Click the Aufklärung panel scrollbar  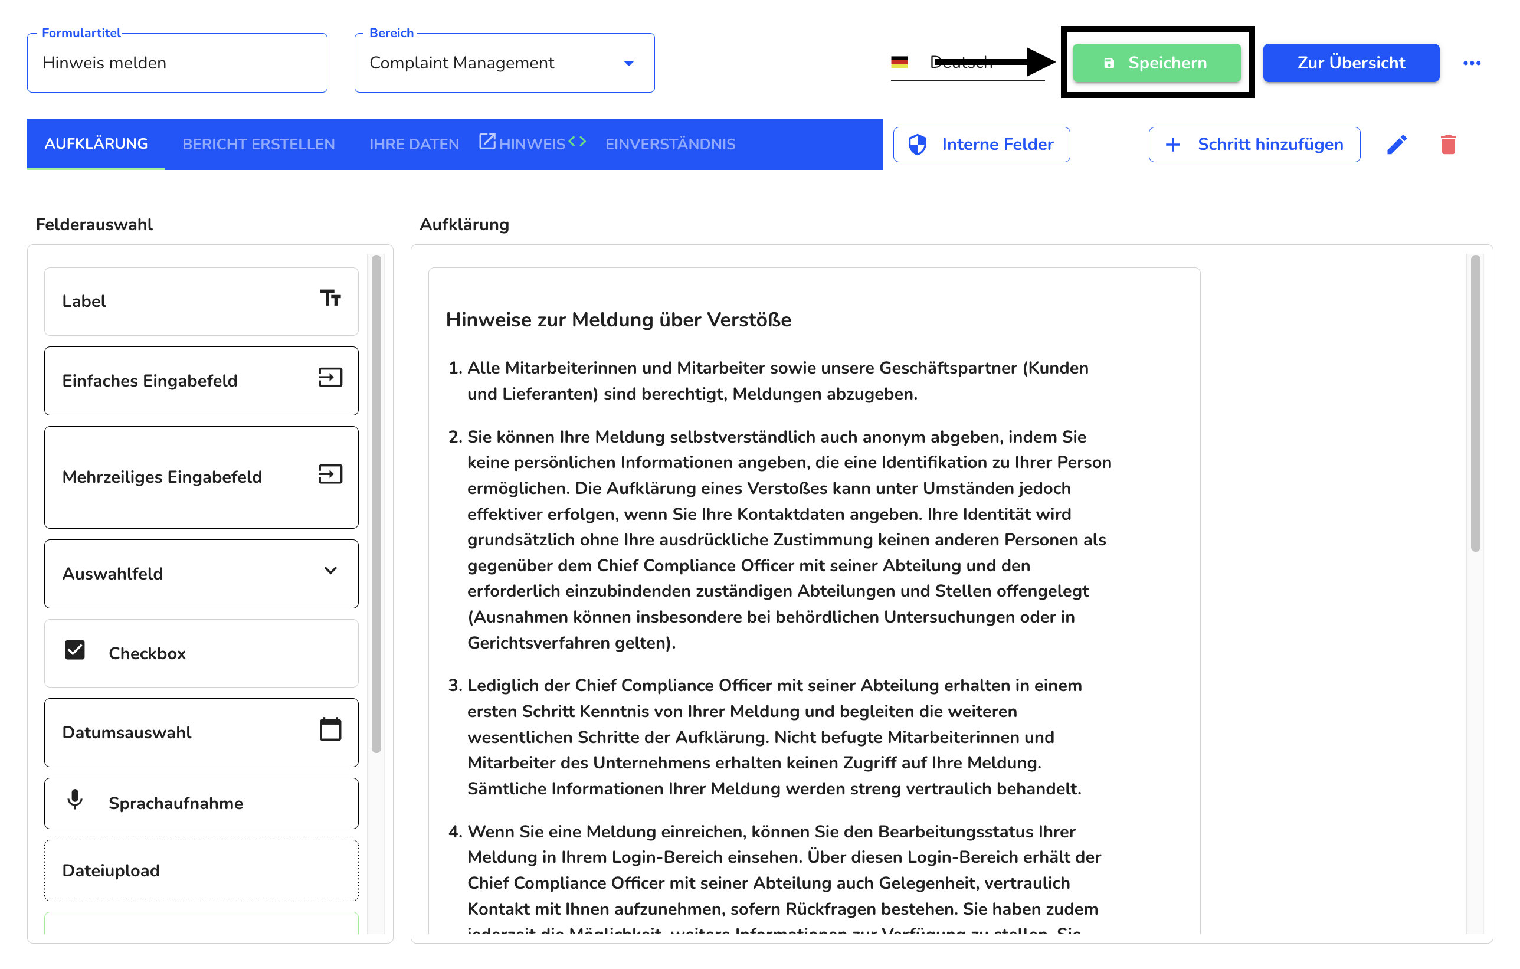pos(1475,402)
